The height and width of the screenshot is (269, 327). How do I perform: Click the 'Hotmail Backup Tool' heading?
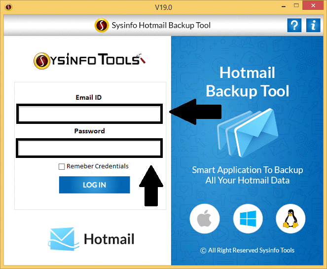(x=247, y=81)
